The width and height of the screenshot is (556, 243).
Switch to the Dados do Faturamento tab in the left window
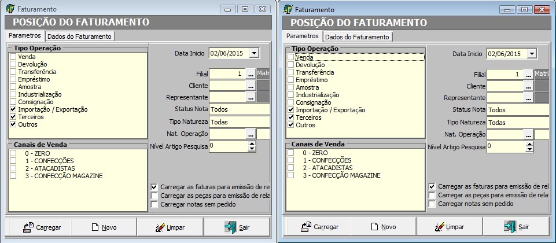tap(79, 36)
